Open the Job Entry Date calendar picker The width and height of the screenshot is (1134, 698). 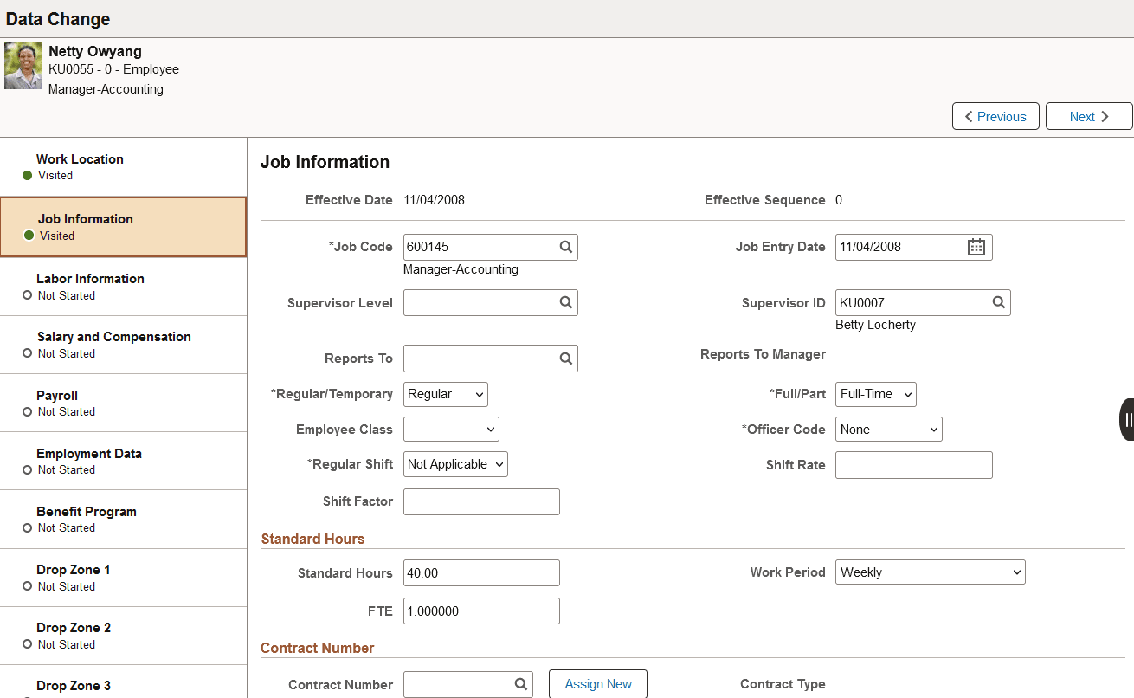click(976, 247)
